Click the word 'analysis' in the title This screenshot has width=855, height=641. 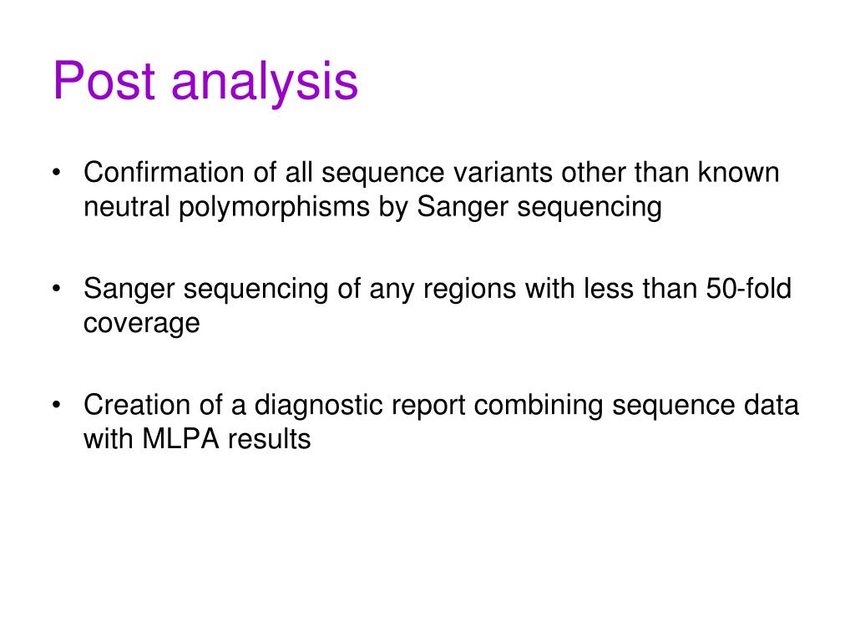pos(265,83)
